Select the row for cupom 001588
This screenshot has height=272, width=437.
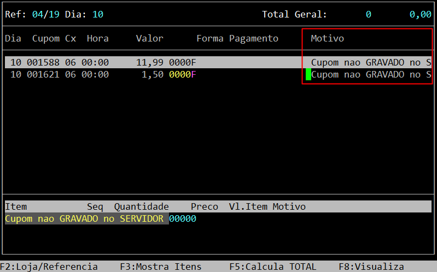coord(218,62)
